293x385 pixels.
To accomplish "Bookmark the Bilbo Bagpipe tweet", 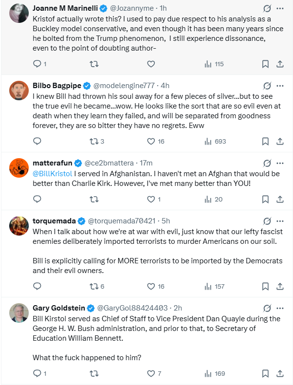I will [x=265, y=141].
